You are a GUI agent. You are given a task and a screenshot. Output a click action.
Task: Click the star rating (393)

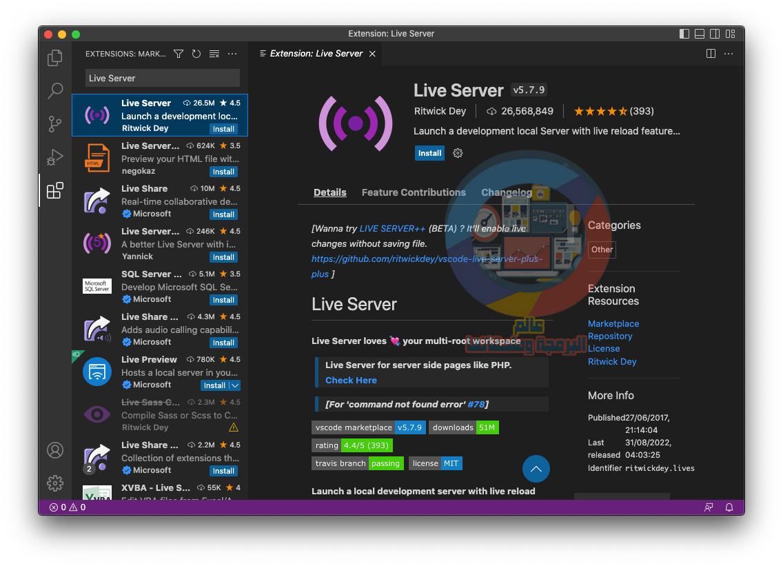point(613,111)
